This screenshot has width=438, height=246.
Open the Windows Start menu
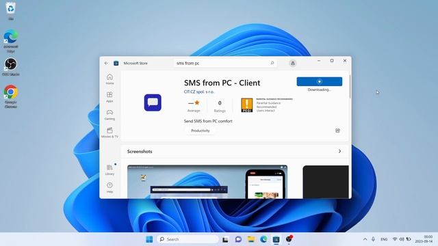point(149,239)
